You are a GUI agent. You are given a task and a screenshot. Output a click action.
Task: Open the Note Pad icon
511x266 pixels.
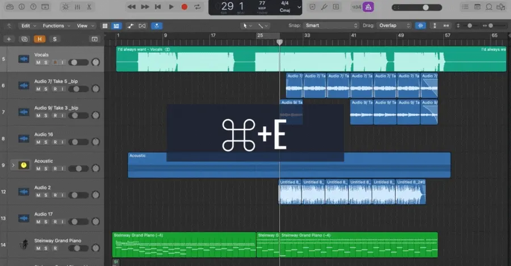477,7
